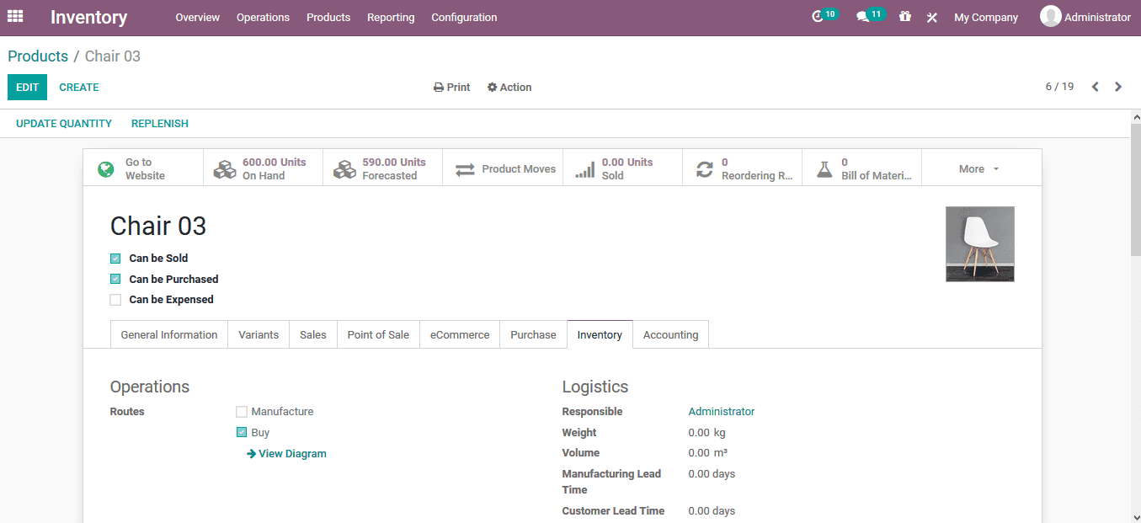Open the Administrator user menu
Viewport: 1141px width, 523px height.
tap(1085, 16)
